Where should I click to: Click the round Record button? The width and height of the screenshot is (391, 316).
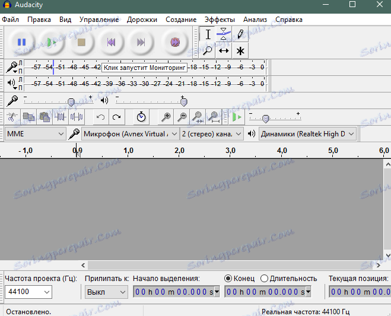174,42
